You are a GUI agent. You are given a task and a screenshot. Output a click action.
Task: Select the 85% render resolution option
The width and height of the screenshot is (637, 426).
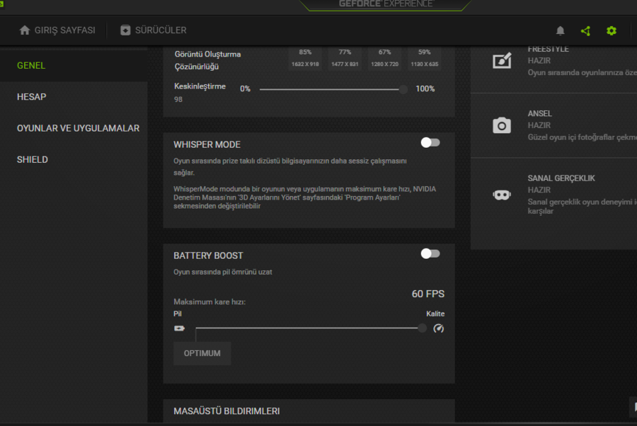305,58
